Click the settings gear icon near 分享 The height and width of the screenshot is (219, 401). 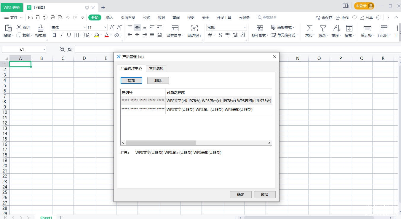point(378,17)
